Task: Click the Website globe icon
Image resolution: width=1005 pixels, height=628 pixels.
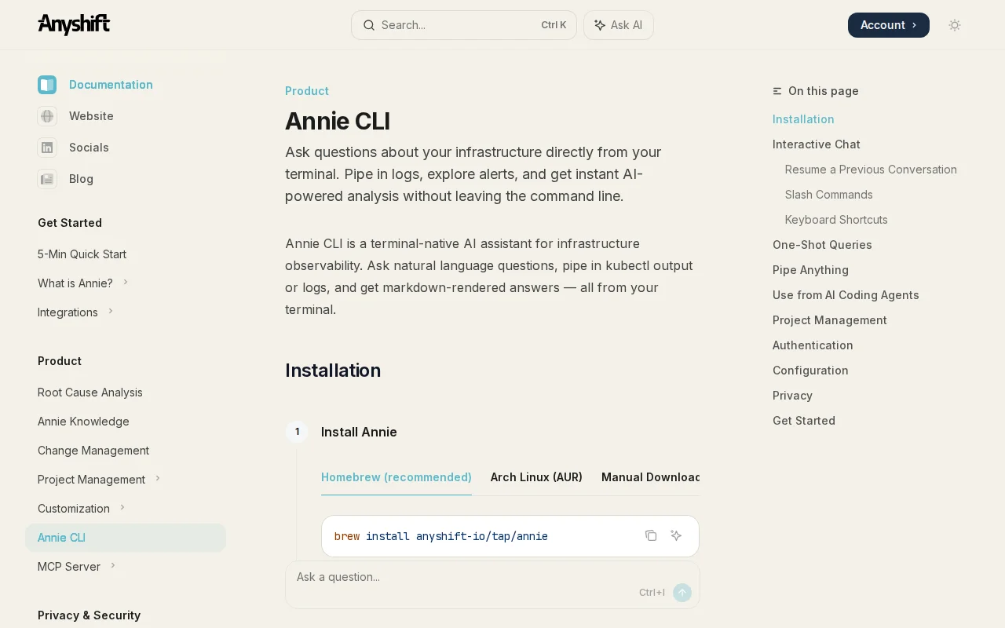Action: (x=47, y=116)
